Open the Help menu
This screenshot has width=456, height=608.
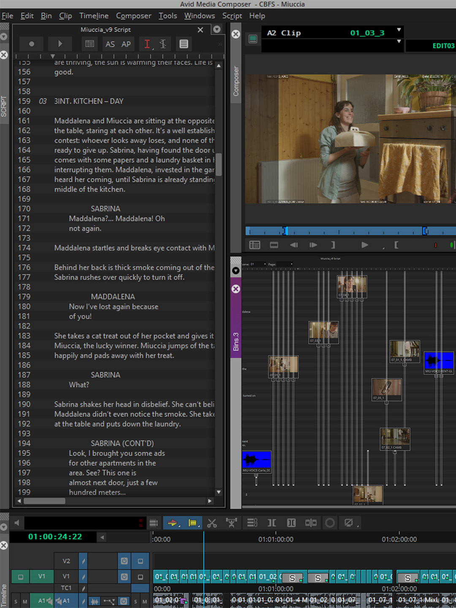coord(257,16)
